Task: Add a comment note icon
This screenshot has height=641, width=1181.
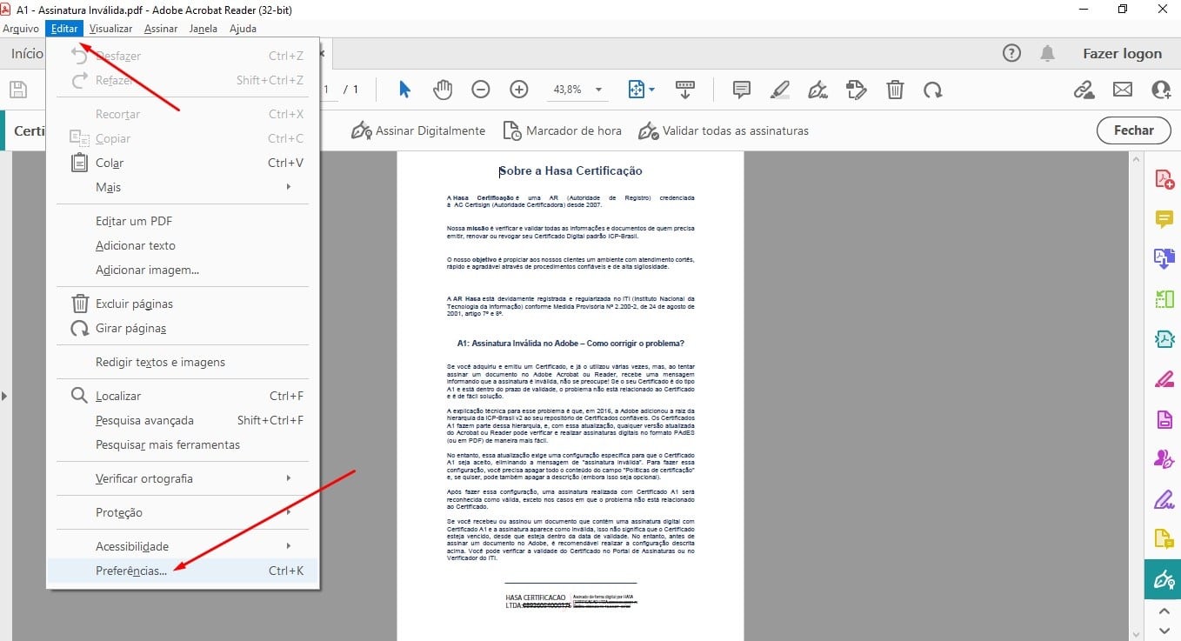Action: 742,89
